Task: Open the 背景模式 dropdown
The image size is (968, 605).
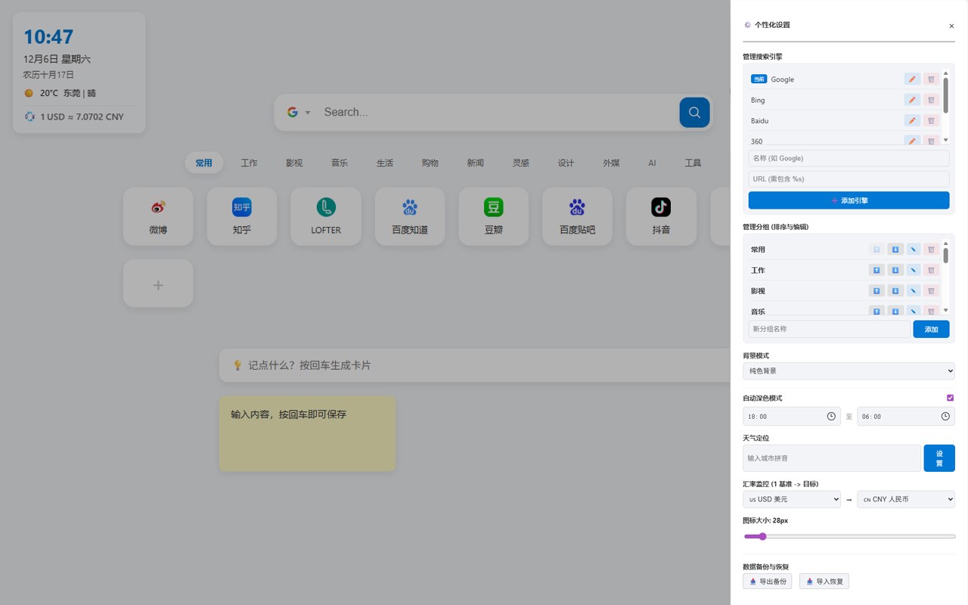Action: 849,371
